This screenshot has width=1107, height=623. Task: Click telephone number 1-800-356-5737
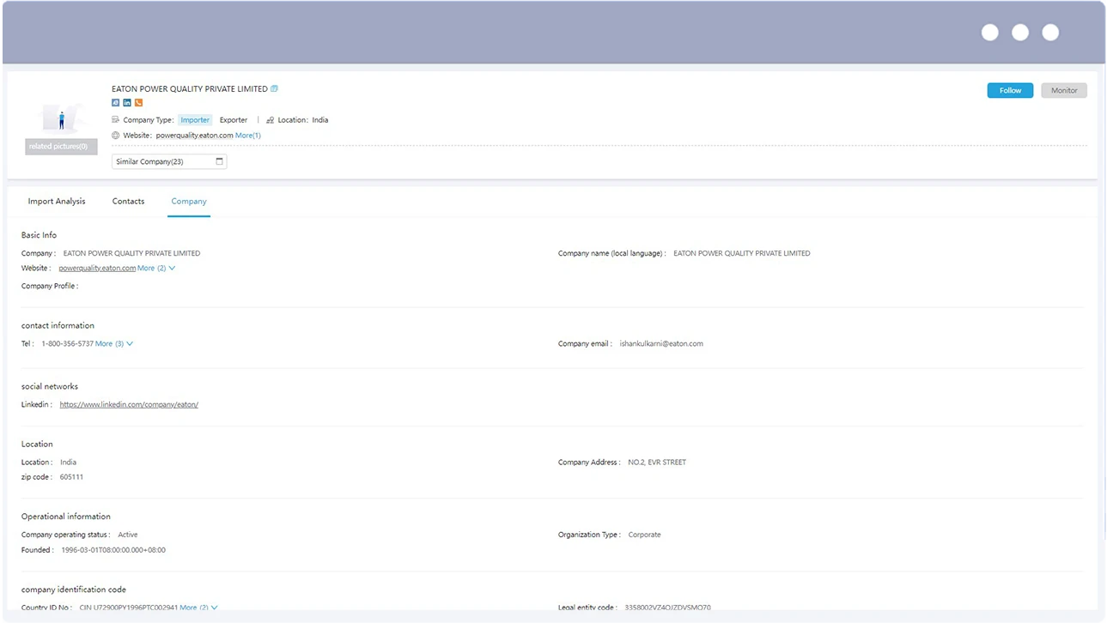tap(67, 343)
